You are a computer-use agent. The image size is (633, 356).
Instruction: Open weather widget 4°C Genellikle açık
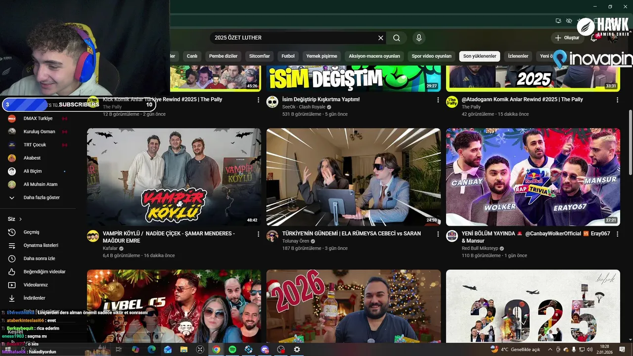click(515, 350)
